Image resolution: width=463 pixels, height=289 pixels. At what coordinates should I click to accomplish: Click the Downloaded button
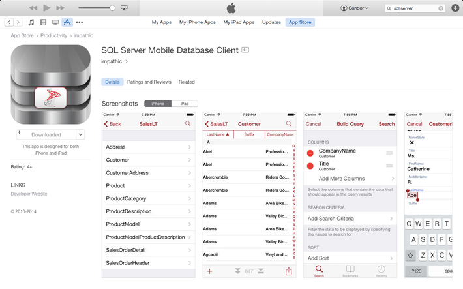[x=46, y=135]
